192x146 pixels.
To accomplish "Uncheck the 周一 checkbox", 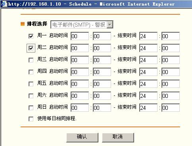I will (31, 36).
